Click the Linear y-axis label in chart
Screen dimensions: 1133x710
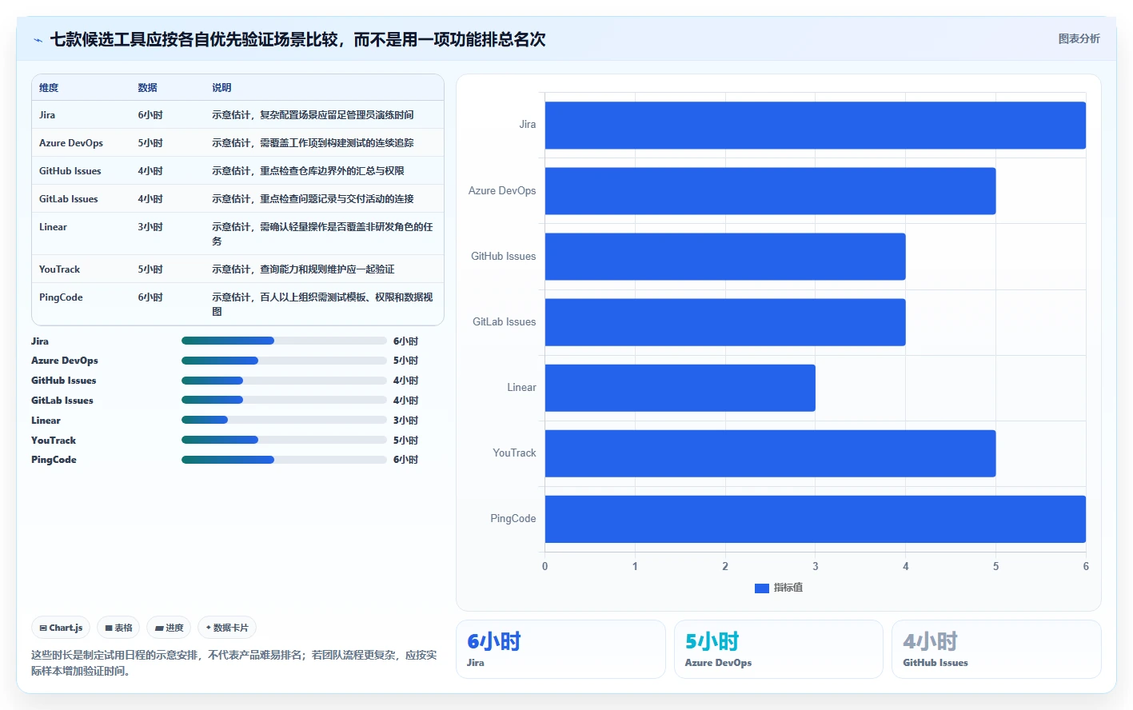pyautogui.click(x=521, y=388)
